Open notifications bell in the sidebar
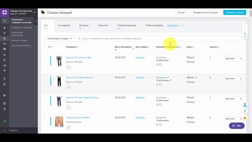Viewport: 252px width, 142px height. click(4, 28)
